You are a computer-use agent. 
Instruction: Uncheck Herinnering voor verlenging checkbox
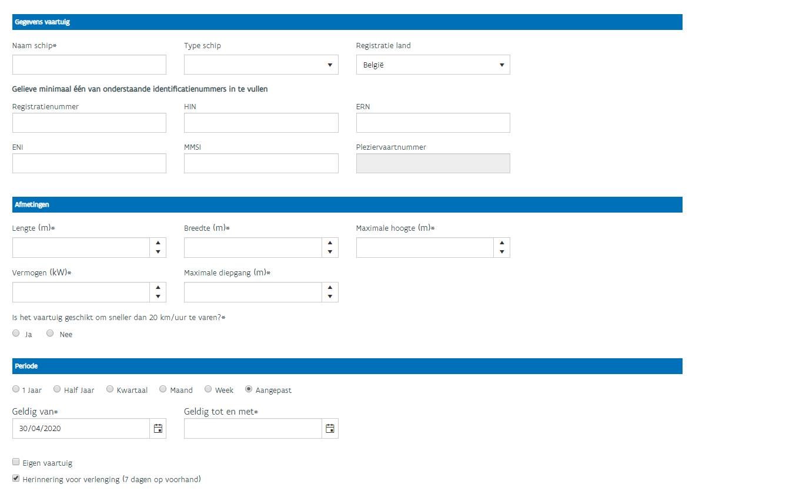click(16, 479)
